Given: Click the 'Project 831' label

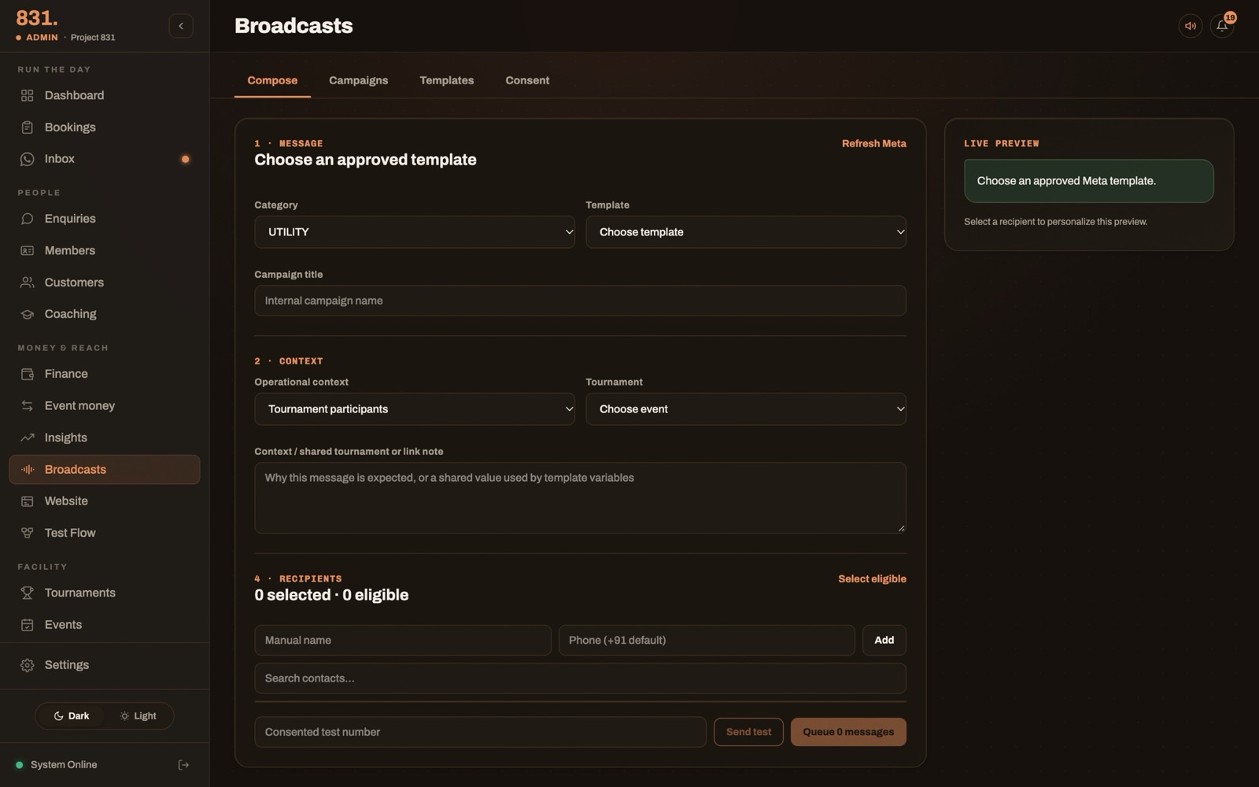Looking at the screenshot, I should [93, 38].
